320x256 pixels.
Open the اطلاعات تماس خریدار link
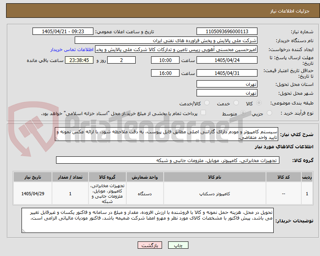72,49
